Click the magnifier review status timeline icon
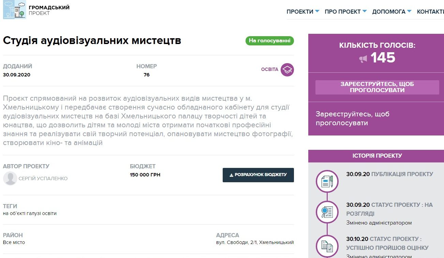The image size is (444, 258). 327,212
